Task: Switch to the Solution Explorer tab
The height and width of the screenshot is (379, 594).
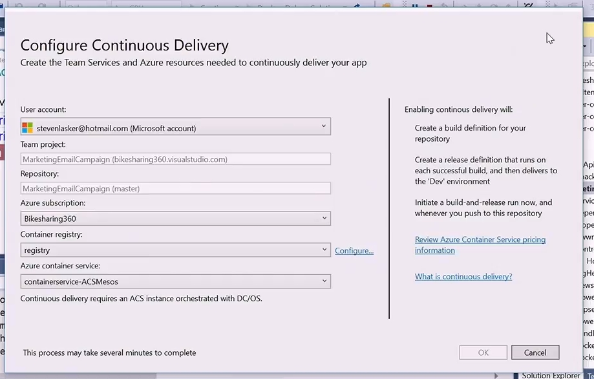Action: coord(550,375)
